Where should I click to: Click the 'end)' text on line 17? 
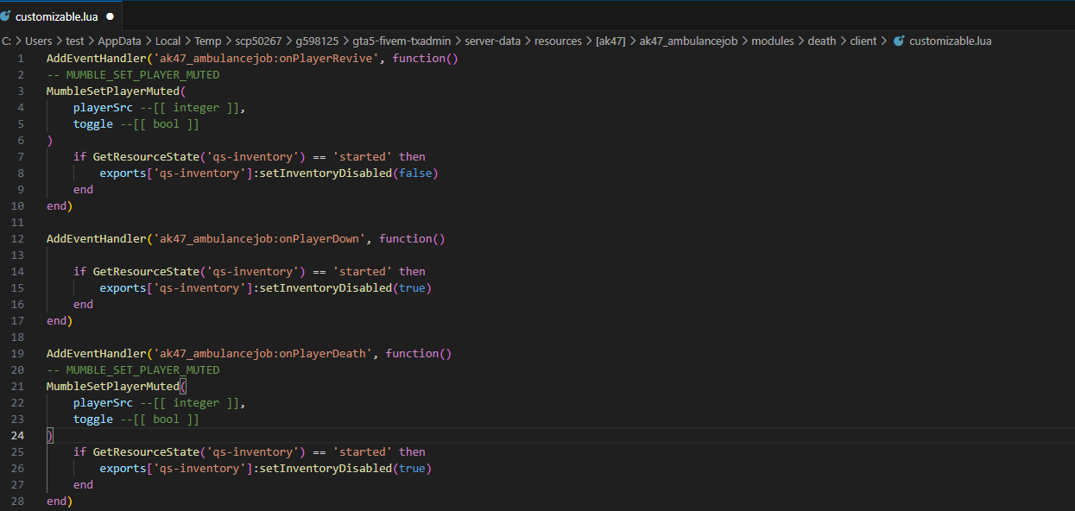coord(60,321)
